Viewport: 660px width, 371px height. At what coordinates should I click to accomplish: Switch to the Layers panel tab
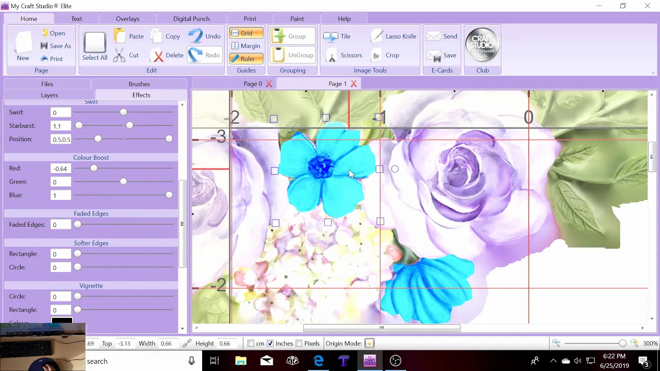click(49, 95)
